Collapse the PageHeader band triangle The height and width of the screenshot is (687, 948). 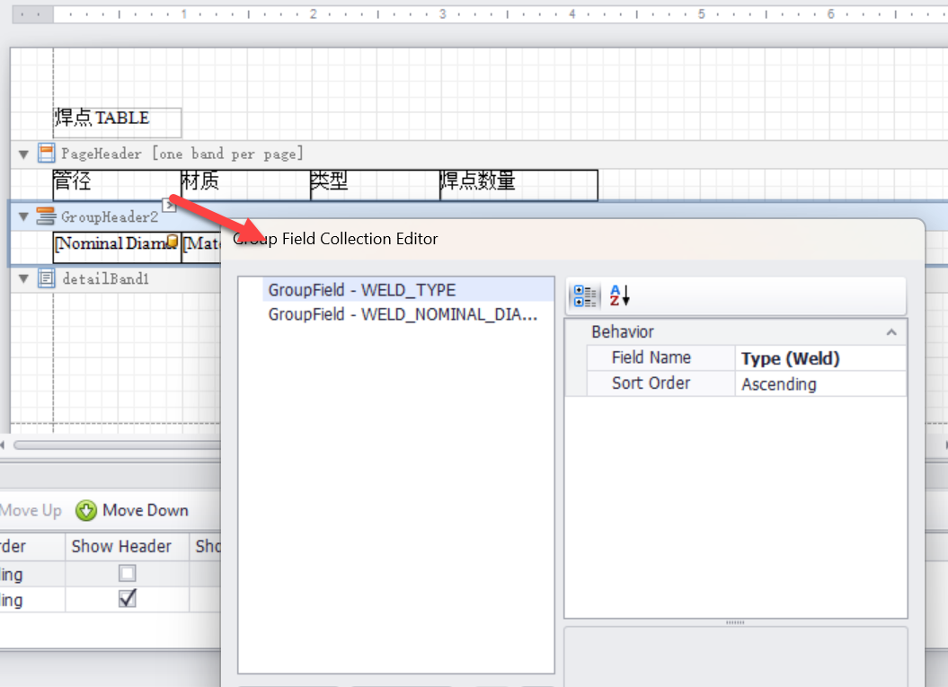pos(22,153)
